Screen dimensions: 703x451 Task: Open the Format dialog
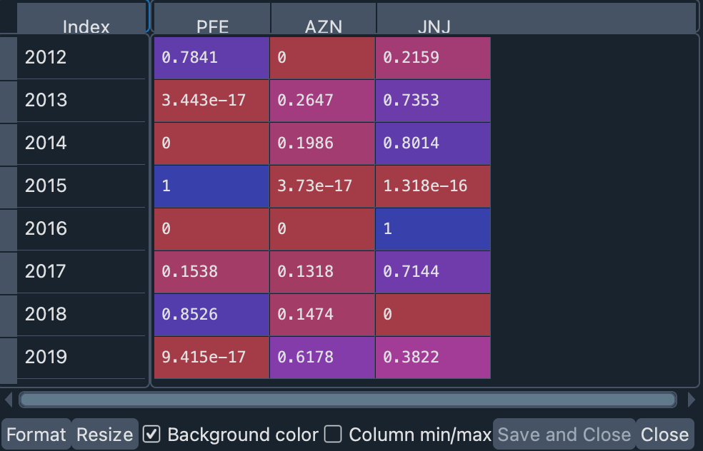[x=36, y=434]
